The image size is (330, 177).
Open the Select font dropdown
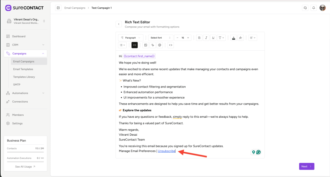[160, 38]
